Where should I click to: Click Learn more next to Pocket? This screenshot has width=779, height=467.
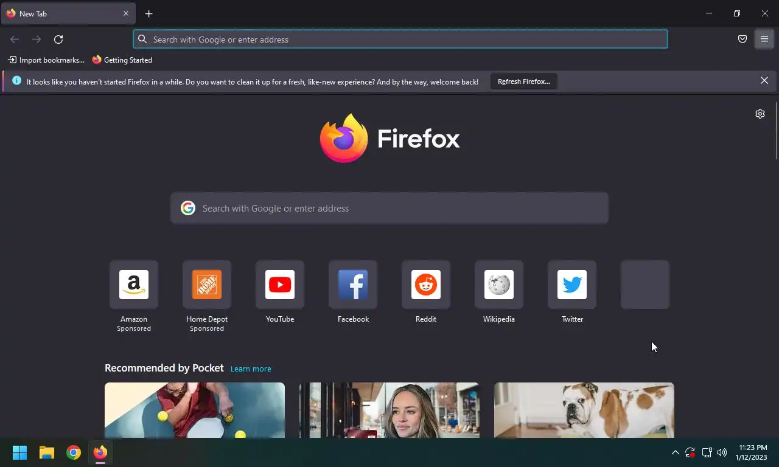point(251,369)
